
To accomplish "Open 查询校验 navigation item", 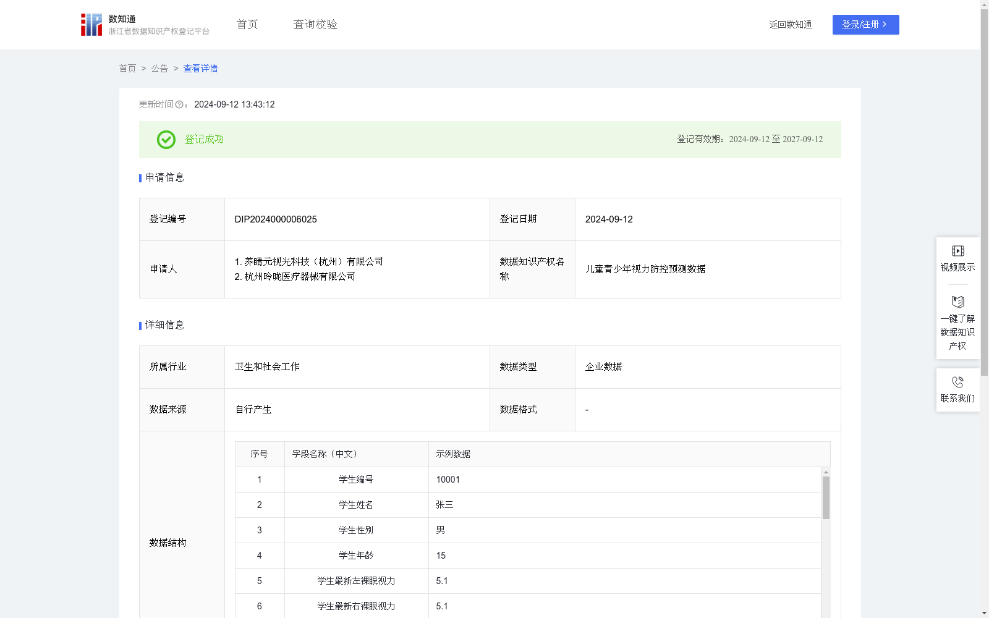I will pos(315,25).
